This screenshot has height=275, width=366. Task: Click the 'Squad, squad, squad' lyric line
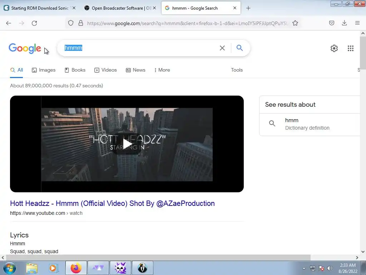pyautogui.click(x=34, y=251)
